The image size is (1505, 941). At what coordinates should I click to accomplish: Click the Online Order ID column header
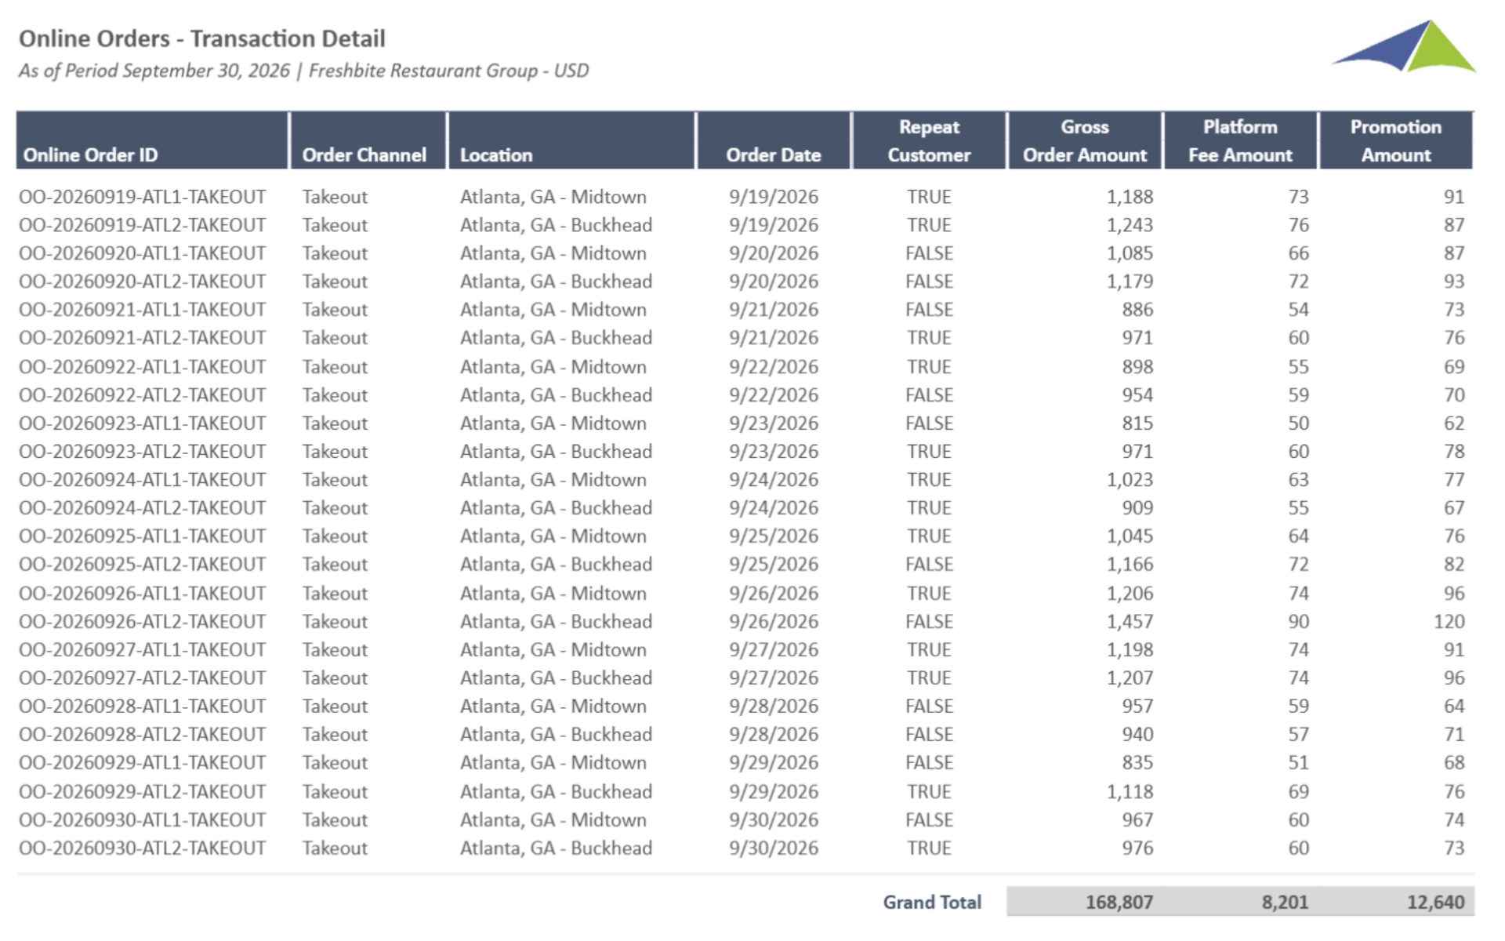pyautogui.click(x=91, y=154)
